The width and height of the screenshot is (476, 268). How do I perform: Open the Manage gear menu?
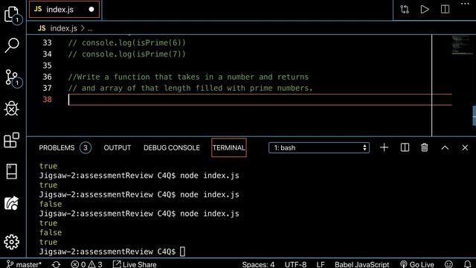pos(12,242)
